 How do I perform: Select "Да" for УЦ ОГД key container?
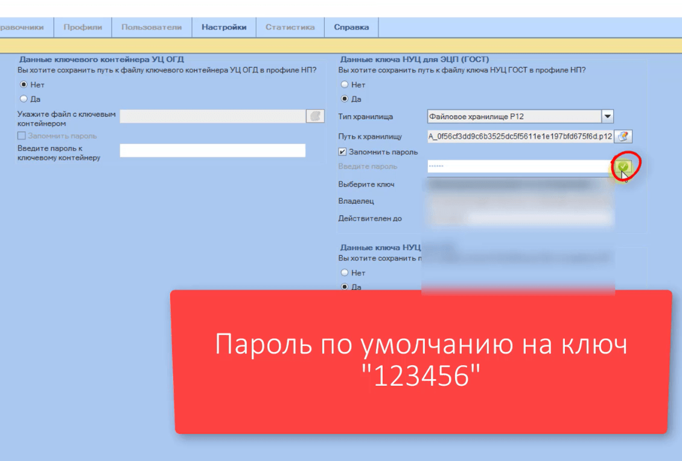point(24,99)
